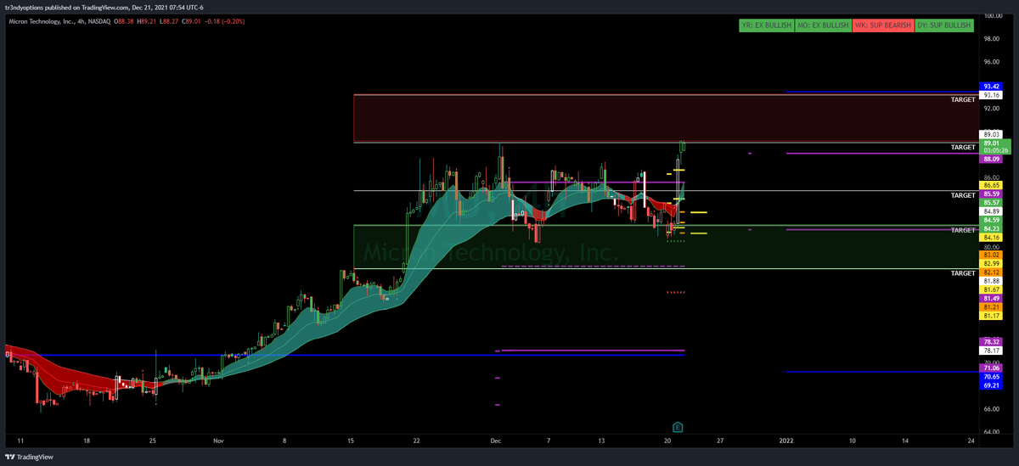This screenshot has width=1019, height=466.
Task: Click the 100.00 level on the price scale
Action: click(994, 15)
